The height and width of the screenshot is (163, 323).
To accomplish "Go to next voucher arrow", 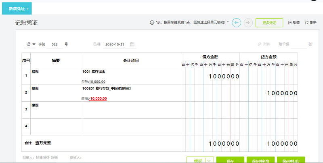I will [x=248, y=23].
